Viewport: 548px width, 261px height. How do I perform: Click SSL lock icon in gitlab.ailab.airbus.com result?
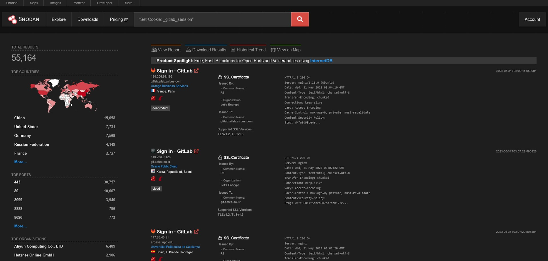click(x=220, y=77)
